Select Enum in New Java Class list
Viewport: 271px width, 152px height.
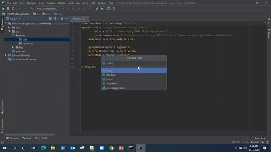click(134, 79)
